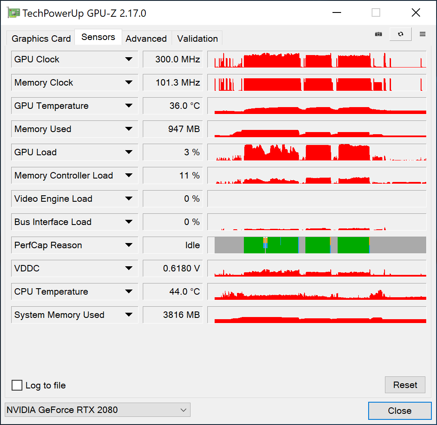Open the GPU Temperature sensor dropdown
The image size is (437, 425).
74,106
